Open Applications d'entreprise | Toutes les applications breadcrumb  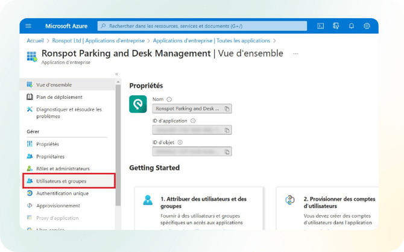pos(212,41)
